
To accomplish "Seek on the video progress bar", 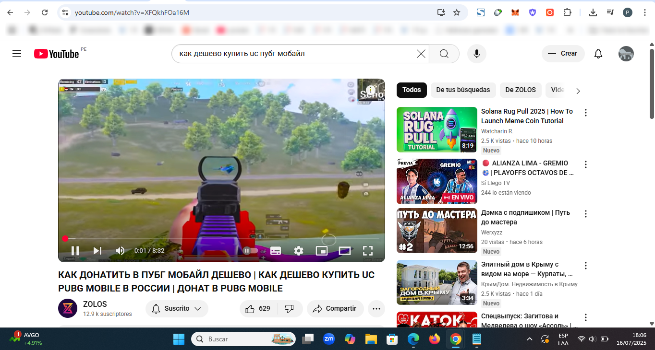I will pos(222,238).
